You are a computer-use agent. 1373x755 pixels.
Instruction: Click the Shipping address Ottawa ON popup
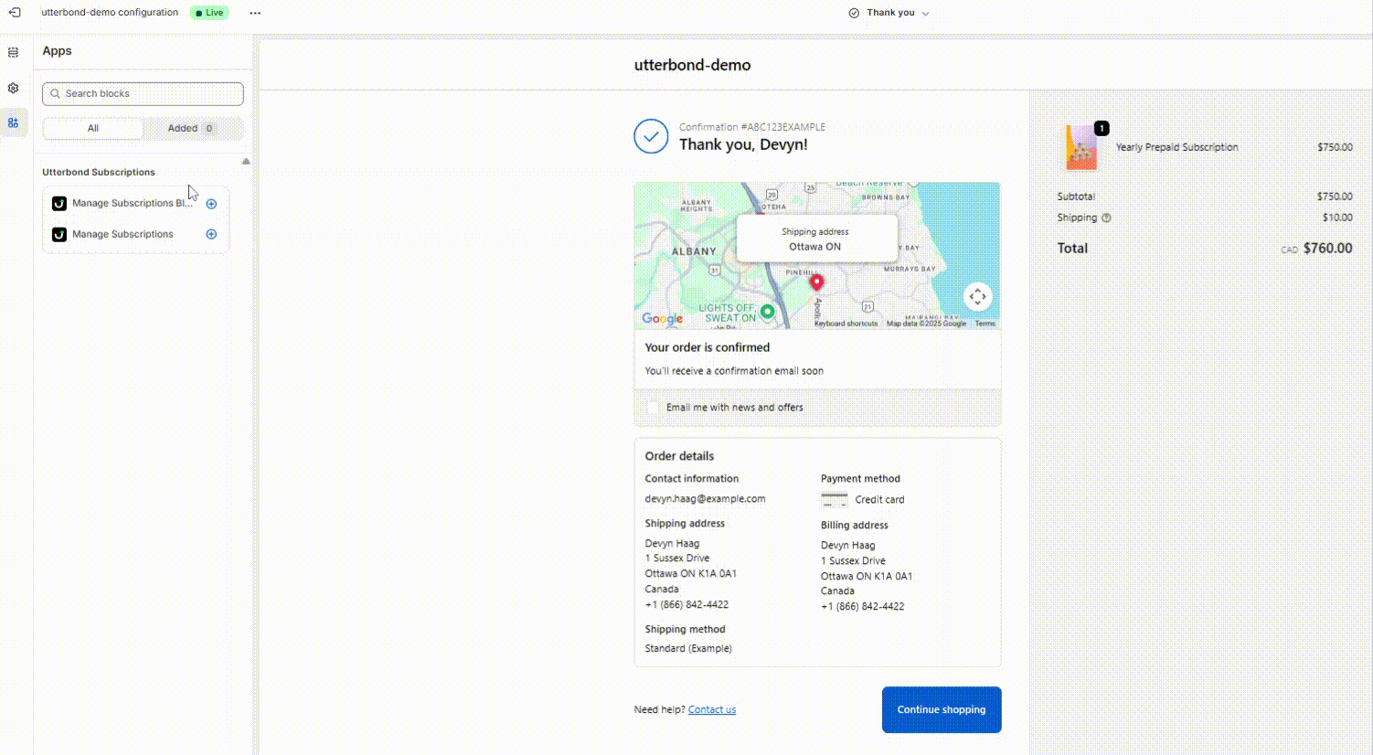pos(815,239)
